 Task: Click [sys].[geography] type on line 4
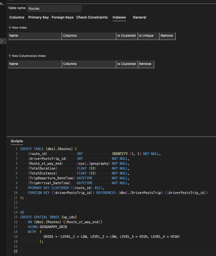(x=94, y=164)
